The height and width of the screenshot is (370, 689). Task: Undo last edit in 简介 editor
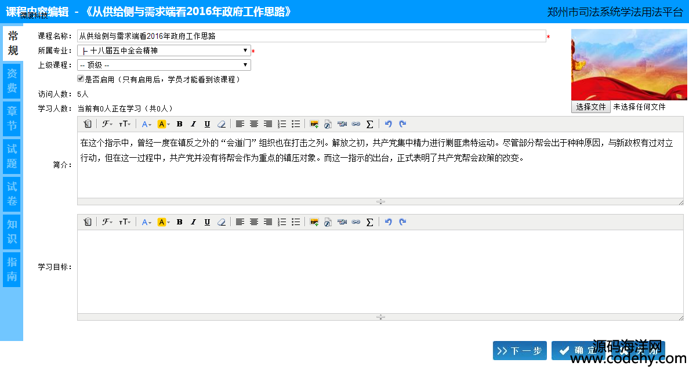tap(389, 124)
